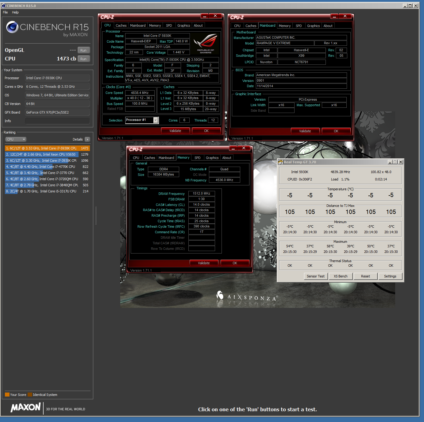Open Memory tab in CPU-Z Mainboard window
Viewport: 424px width, 422px height.
(285, 26)
